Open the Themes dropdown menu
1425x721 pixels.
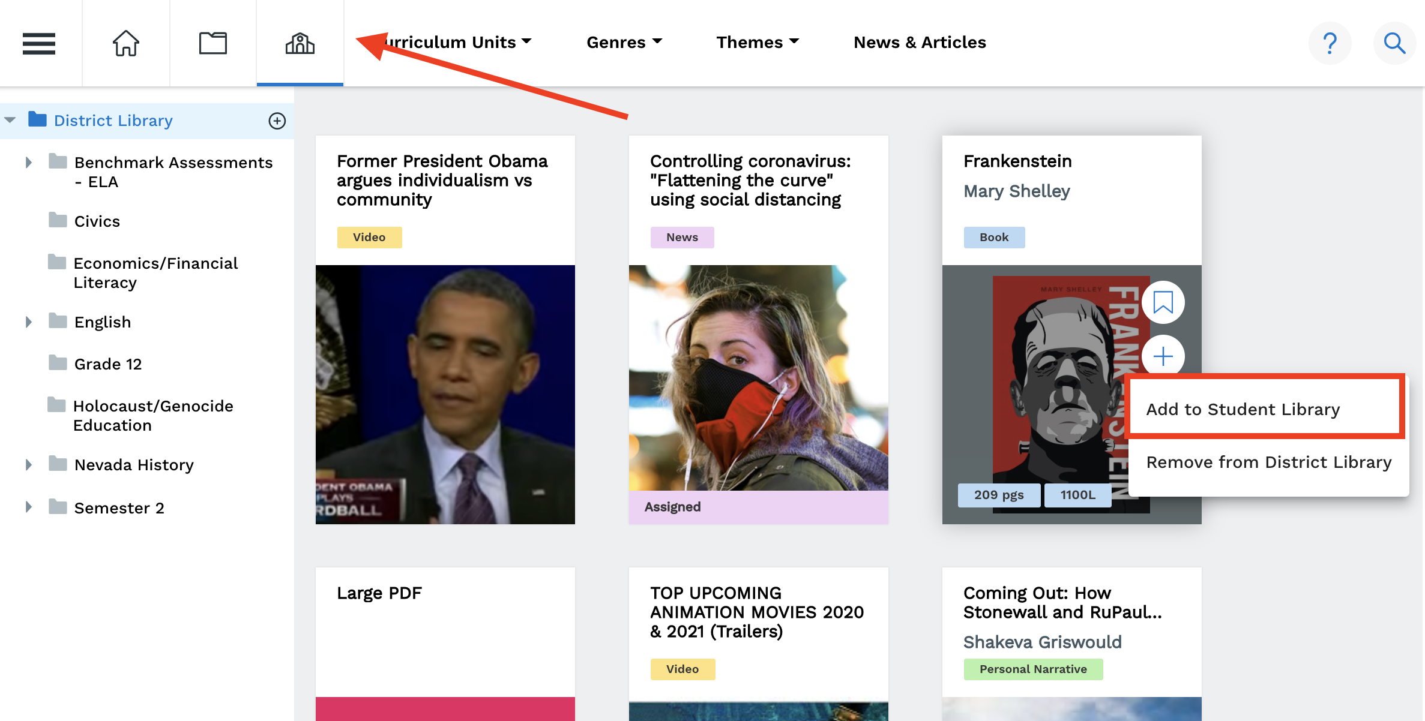pyautogui.click(x=757, y=42)
